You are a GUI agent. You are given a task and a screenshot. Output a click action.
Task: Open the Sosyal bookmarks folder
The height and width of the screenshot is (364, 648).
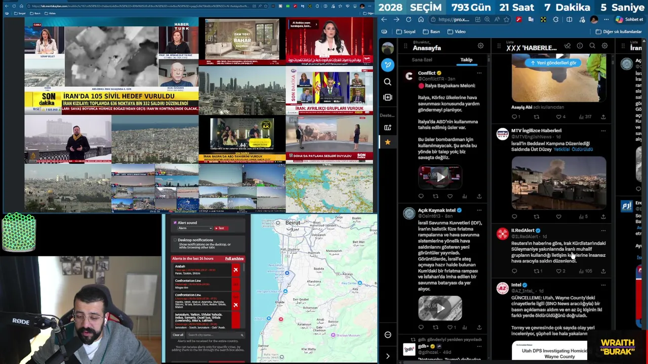[x=406, y=31]
